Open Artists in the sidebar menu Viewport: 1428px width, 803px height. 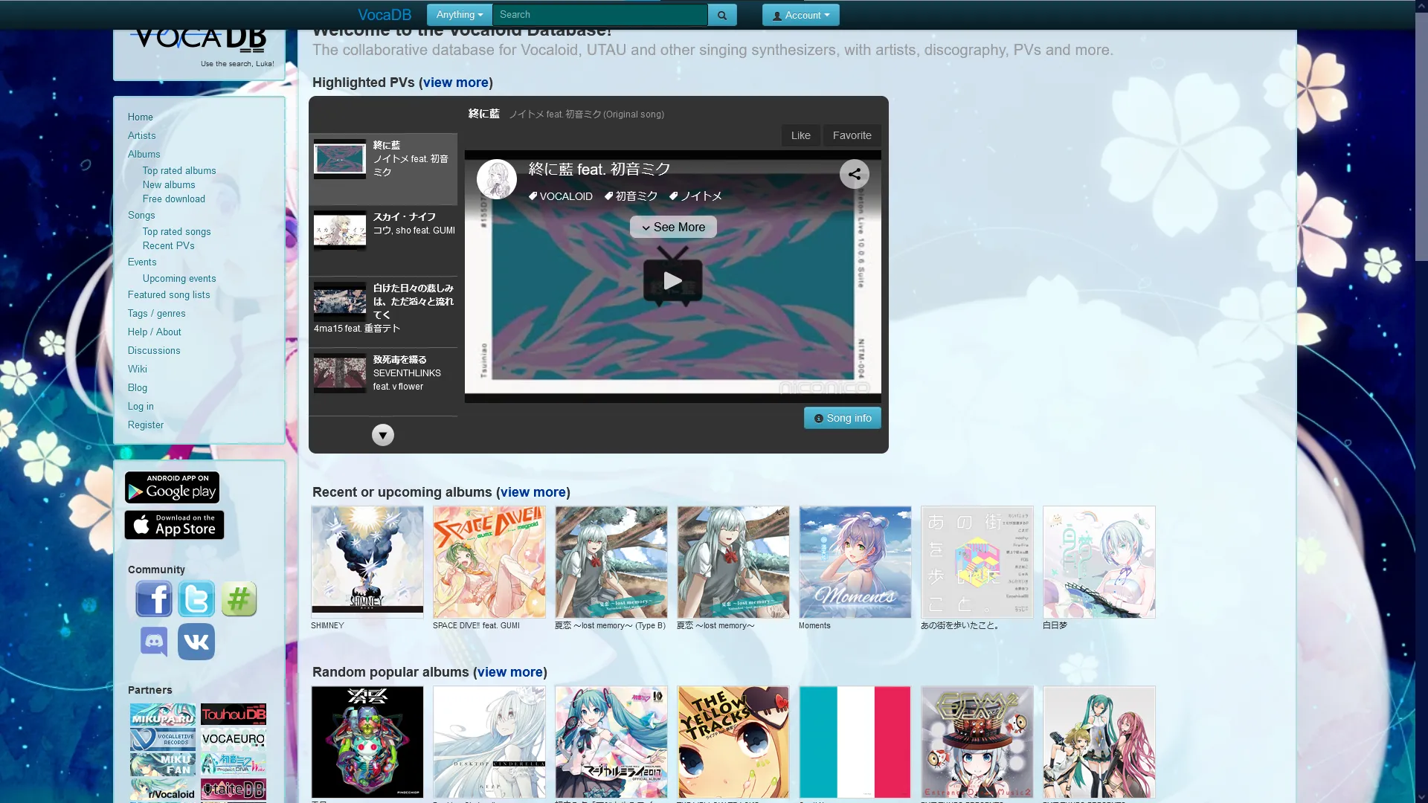(141, 135)
